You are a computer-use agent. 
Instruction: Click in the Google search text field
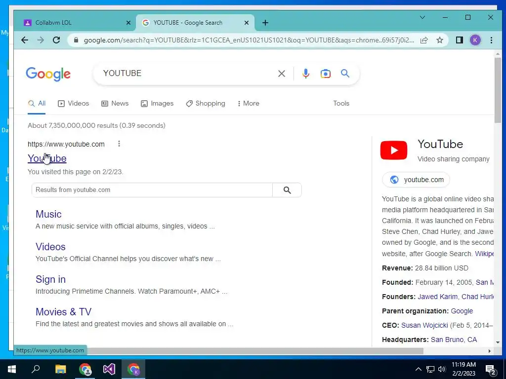187,74
